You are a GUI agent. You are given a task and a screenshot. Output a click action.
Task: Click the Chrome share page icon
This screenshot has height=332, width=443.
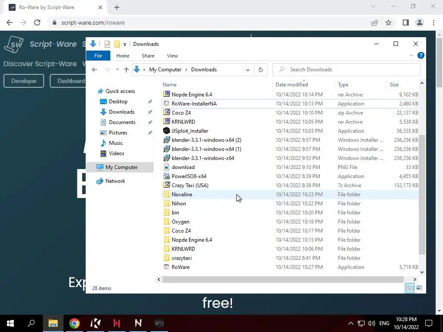click(375, 22)
